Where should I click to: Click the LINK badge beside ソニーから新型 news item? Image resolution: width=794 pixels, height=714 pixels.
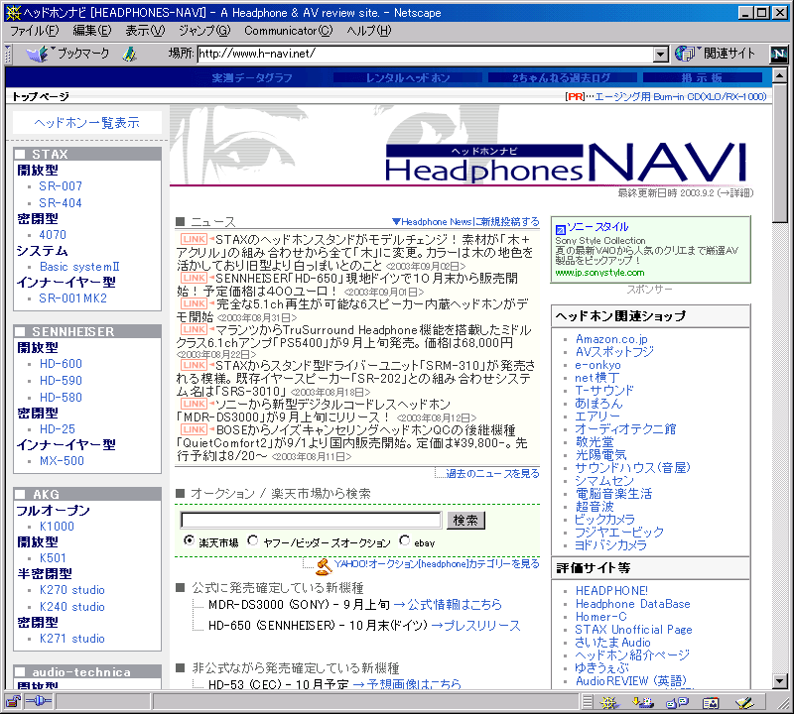tap(195, 404)
